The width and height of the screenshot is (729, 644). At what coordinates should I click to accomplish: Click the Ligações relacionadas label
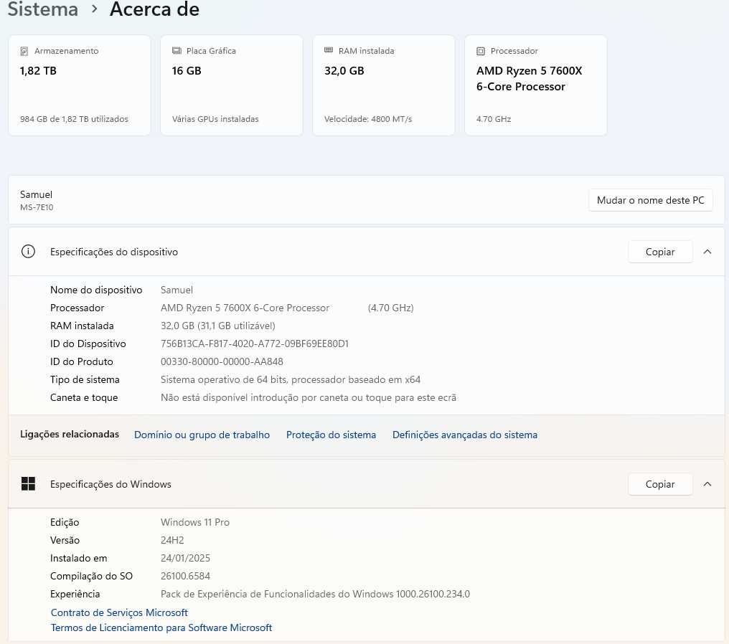70,434
